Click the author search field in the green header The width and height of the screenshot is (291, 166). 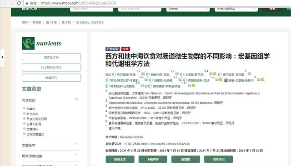coord(140,9)
